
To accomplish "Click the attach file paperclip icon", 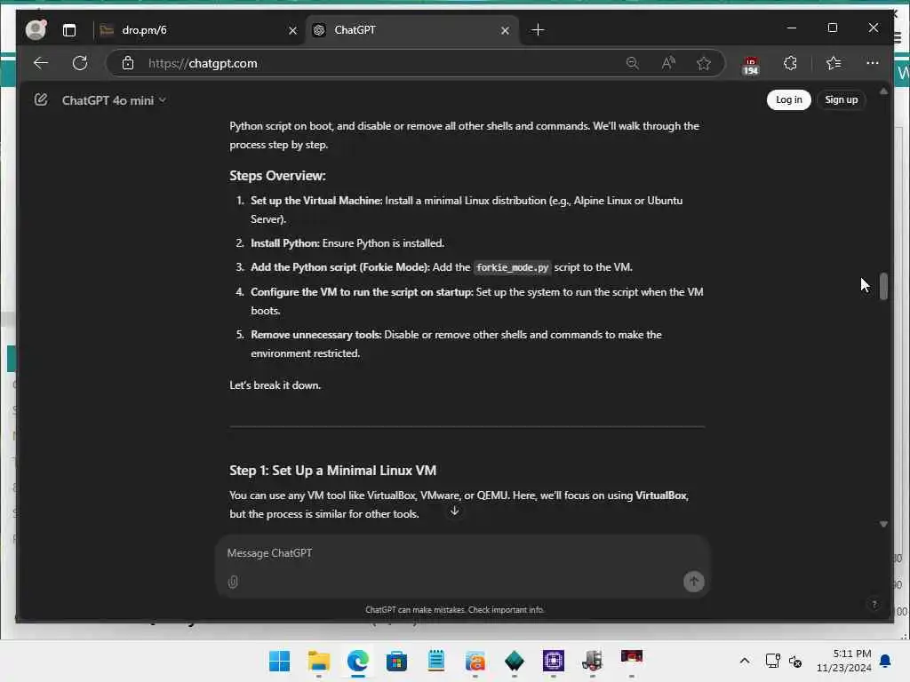I will [233, 582].
